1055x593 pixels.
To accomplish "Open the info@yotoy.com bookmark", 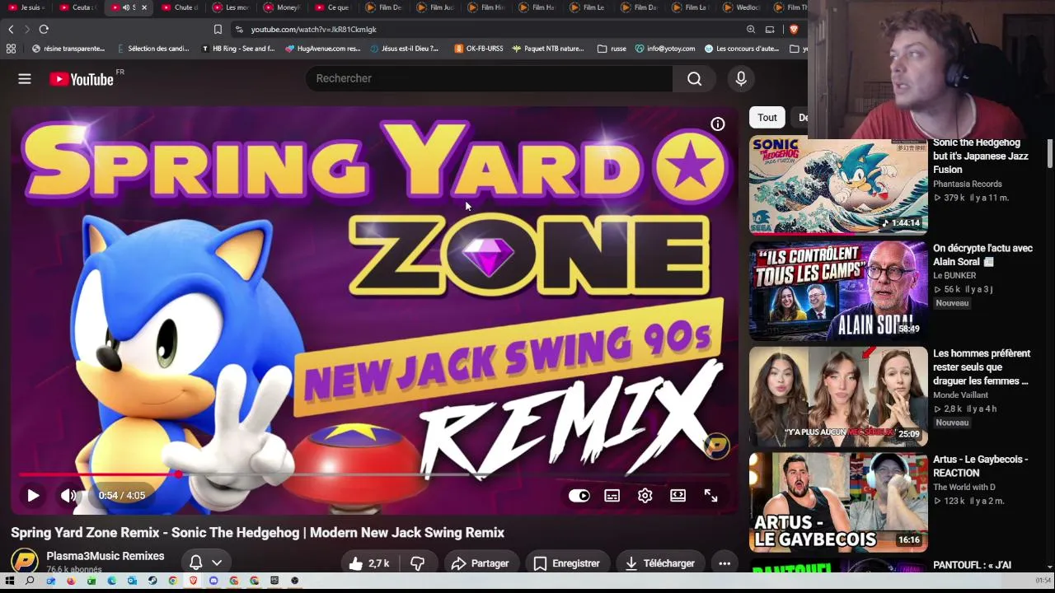I will [x=664, y=49].
